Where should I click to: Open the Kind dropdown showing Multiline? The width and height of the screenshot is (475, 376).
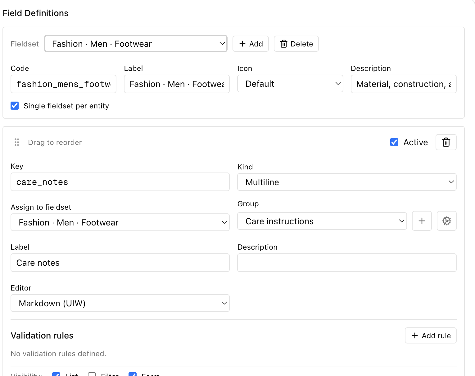[x=347, y=182]
